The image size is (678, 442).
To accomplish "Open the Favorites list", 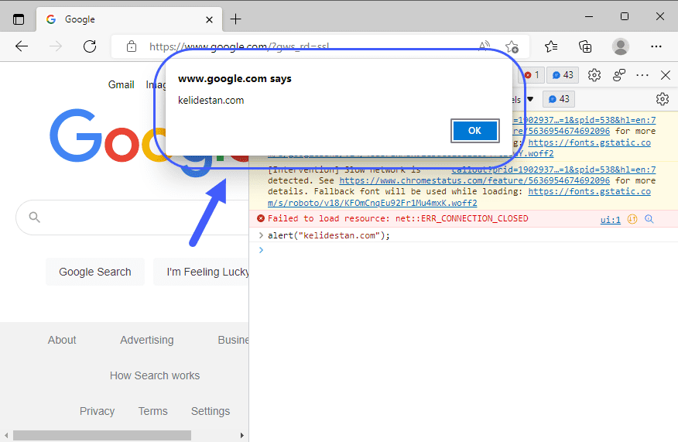I will click(551, 46).
